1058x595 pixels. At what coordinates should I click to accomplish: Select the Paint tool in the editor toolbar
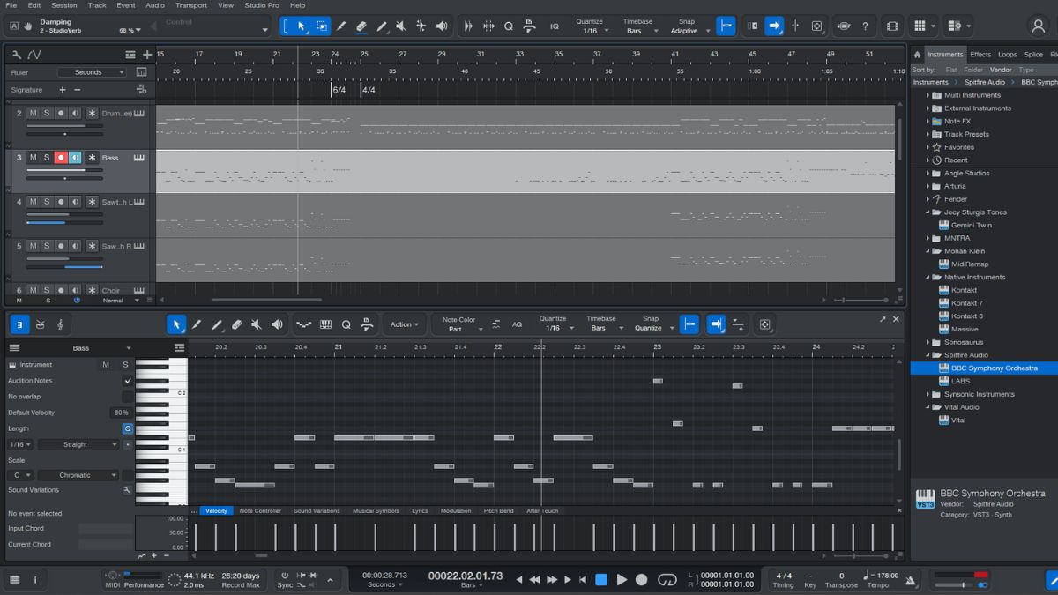tap(197, 324)
